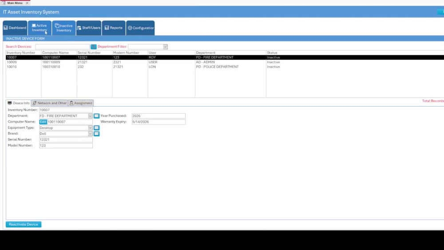Screen dimensions: 444x250
Task: Click the Edit button for Computer Name
Action: tap(43, 122)
